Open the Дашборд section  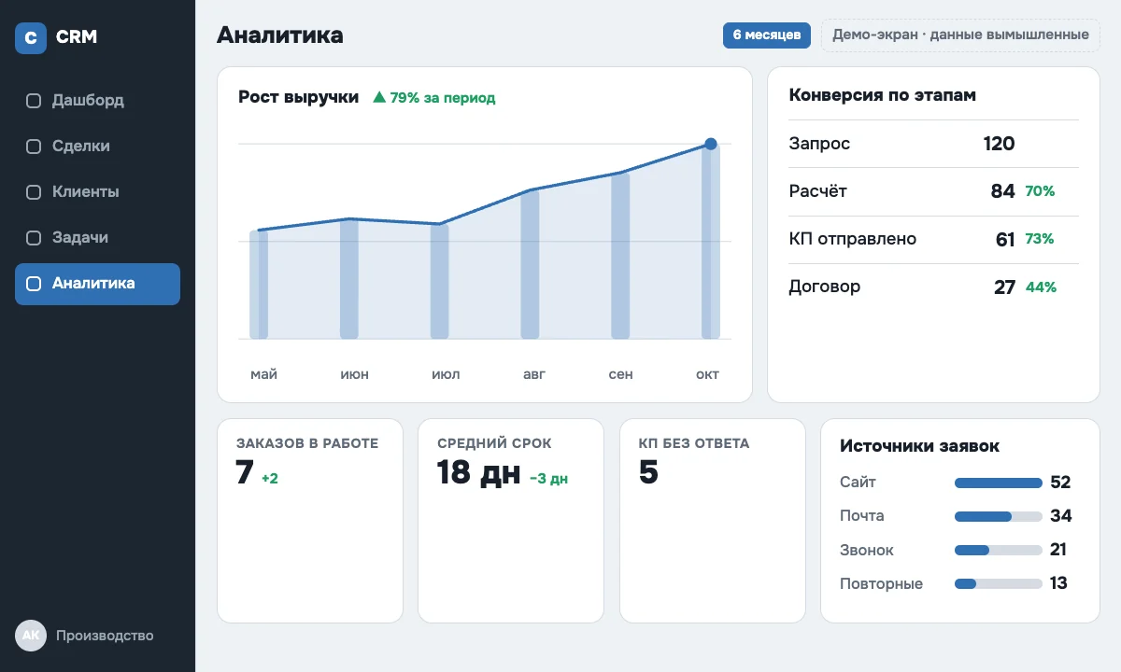tap(97, 101)
